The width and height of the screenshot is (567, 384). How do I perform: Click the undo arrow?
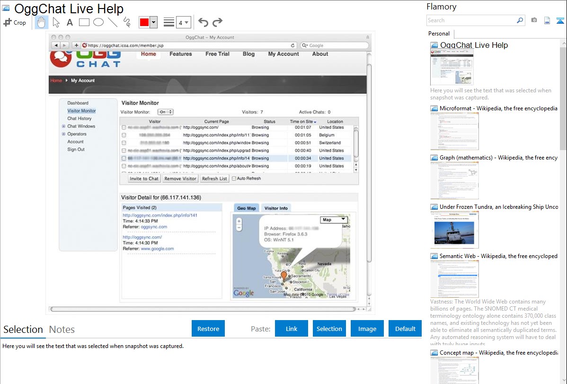click(203, 22)
